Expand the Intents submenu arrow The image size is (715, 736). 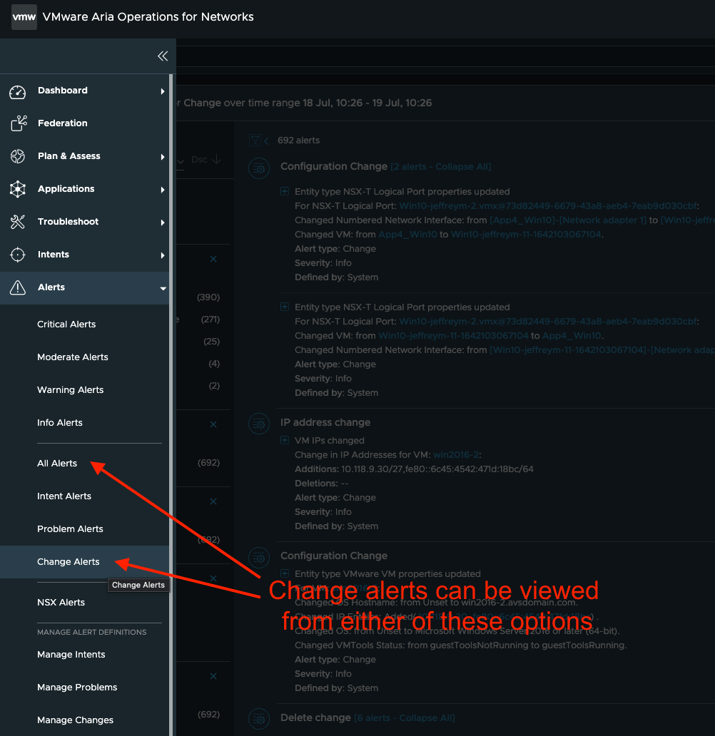163,255
